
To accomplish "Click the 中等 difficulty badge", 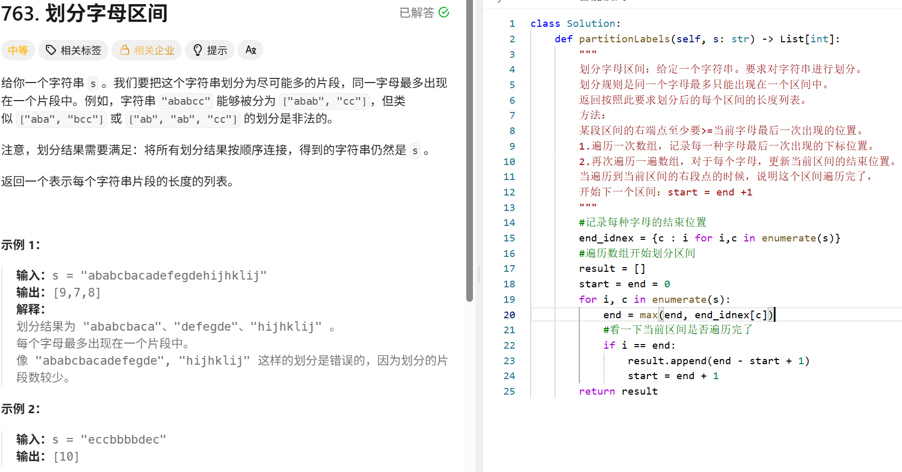I will click(x=18, y=50).
